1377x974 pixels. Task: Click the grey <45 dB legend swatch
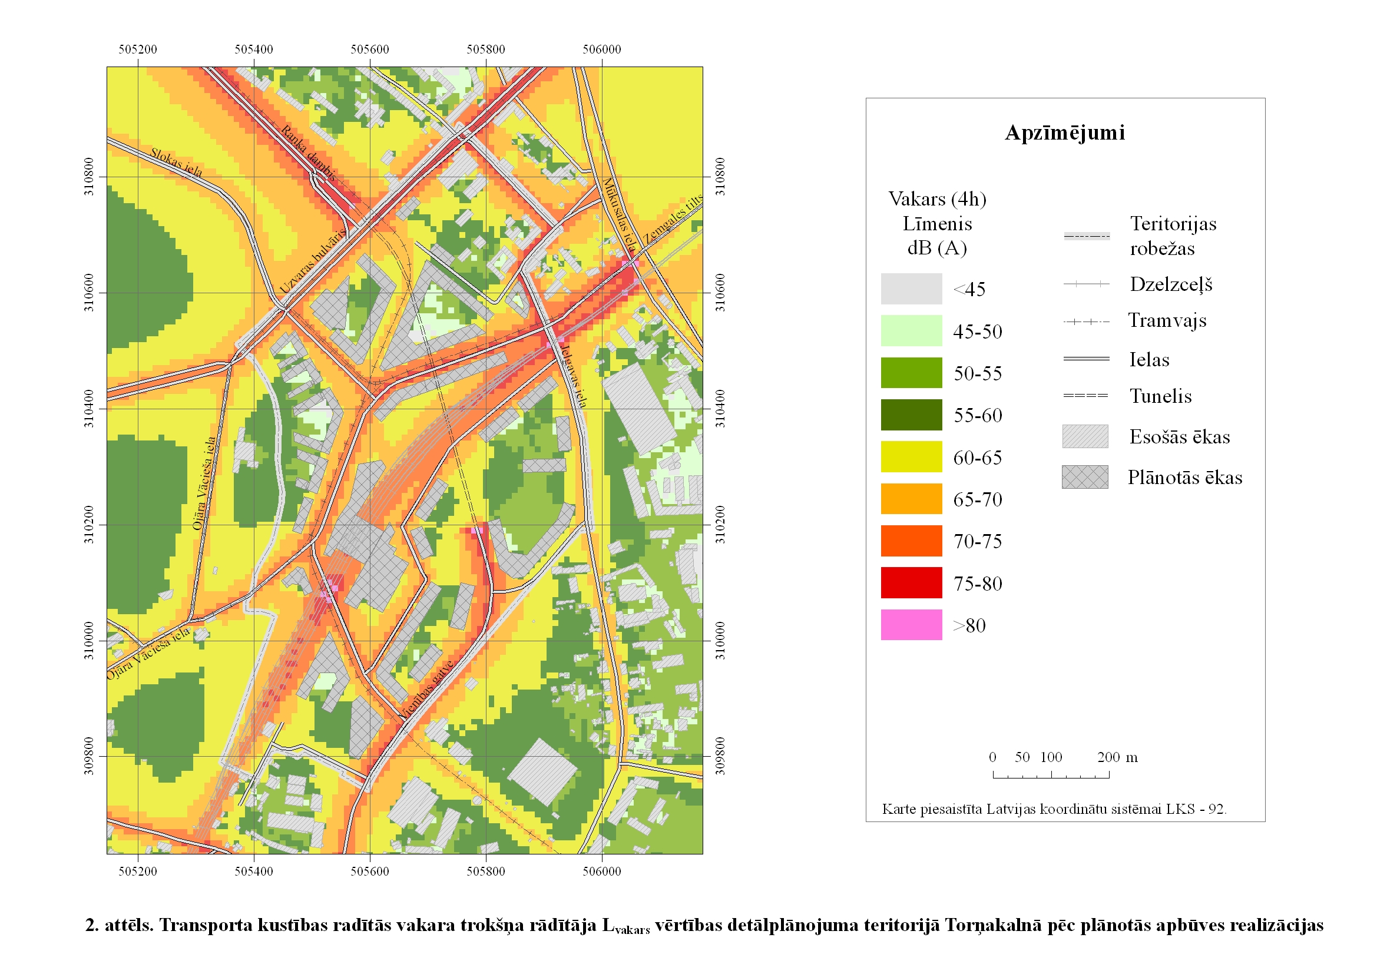[x=911, y=289]
